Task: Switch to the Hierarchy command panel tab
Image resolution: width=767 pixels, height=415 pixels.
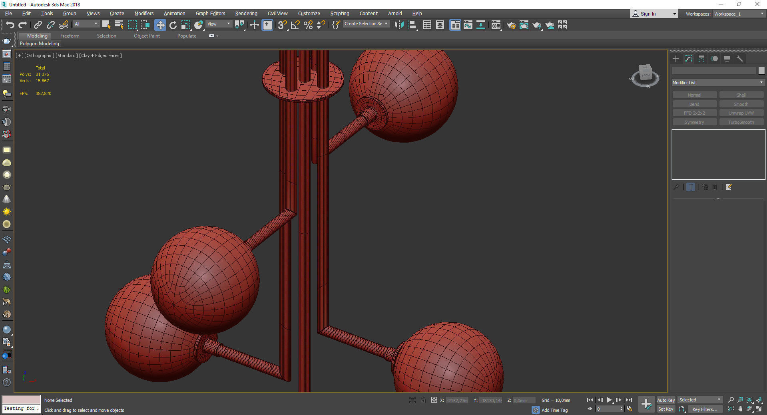Action: (701, 59)
